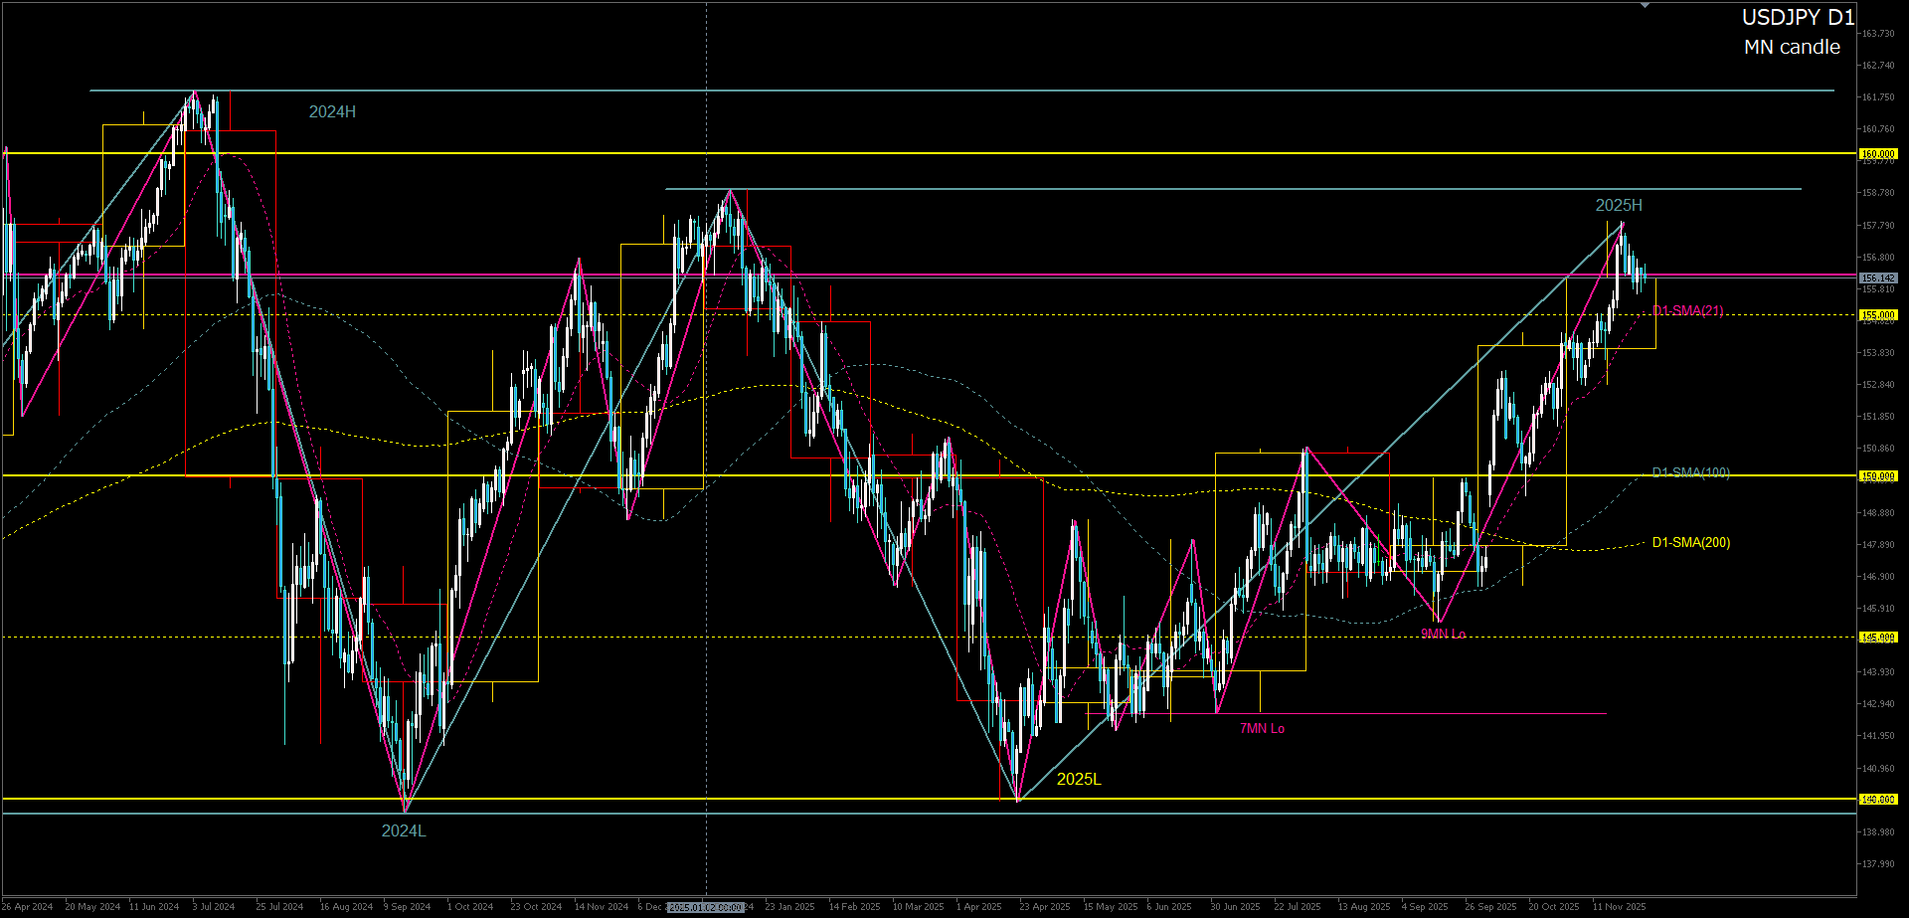Screen dimensions: 1909x918
Task: Click the pink 7MN Lo label
Action: [x=1262, y=729]
